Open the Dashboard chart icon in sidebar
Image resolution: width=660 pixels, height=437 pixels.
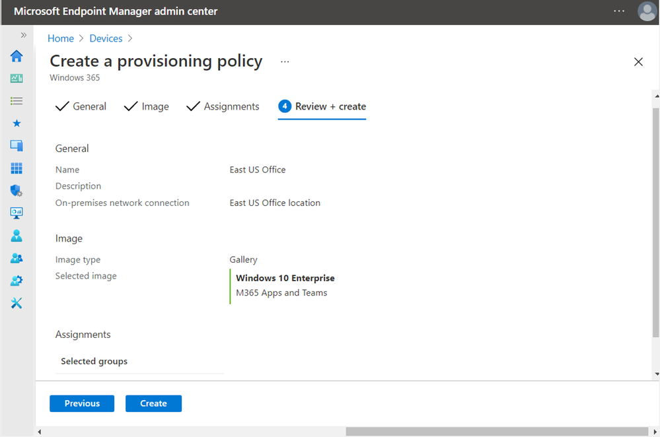[17, 79]
